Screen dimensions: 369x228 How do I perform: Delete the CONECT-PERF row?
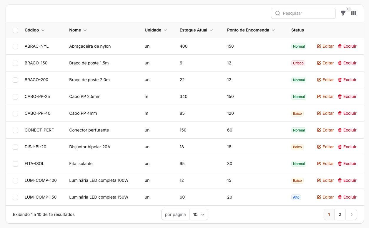347,130
